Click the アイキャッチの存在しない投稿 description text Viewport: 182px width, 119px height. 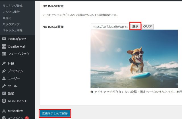pos(80,15)
